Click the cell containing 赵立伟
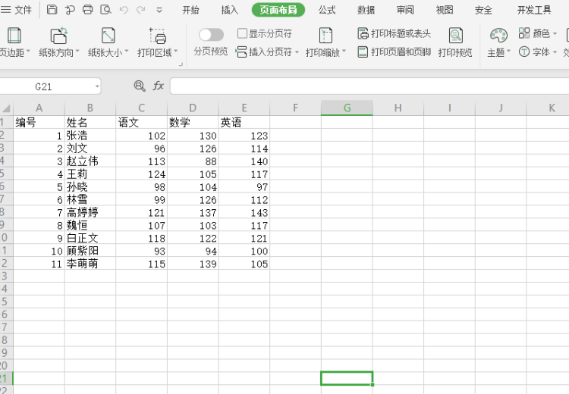 click(x=90, y=161)
